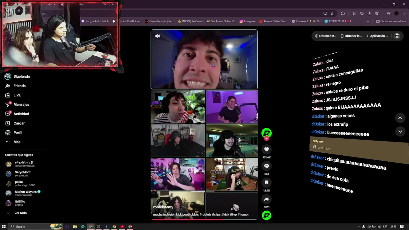Open the polka followed account
The image size is (409, 230).
pos(21,183)
